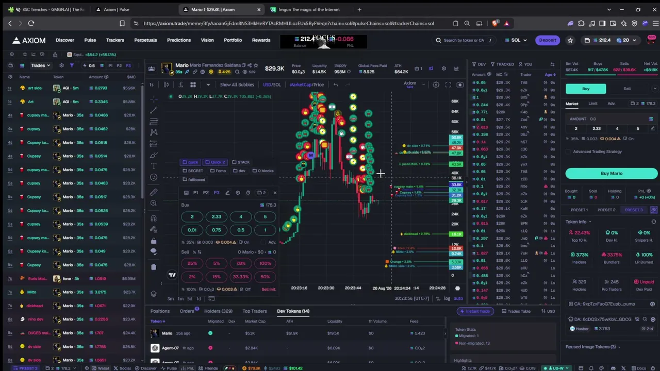The width and height of the screenshot is (660, 371).
Task: Open the chart object tree layers icon
Action: (154, 293)
